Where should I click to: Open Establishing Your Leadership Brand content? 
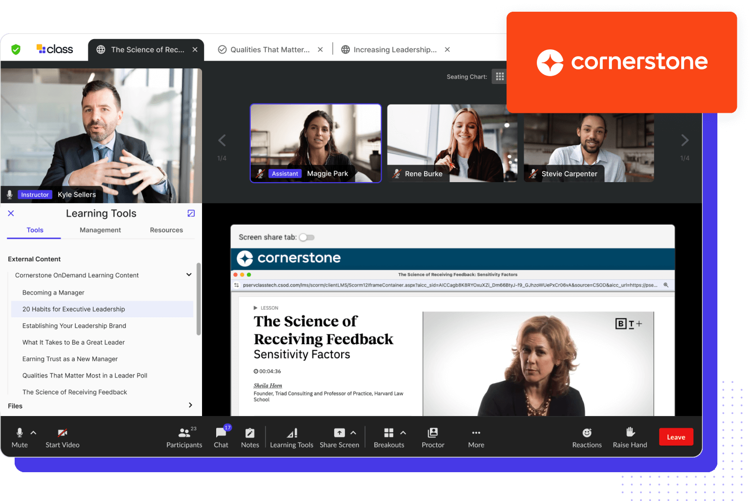tap(74, 326)
